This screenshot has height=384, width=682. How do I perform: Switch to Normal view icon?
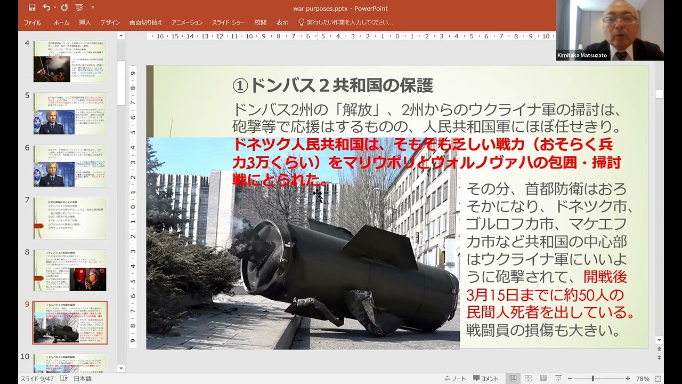(x=513, y=379)
